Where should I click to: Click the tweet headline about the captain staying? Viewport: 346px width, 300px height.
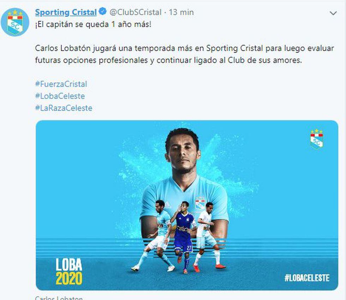[93, 24]
